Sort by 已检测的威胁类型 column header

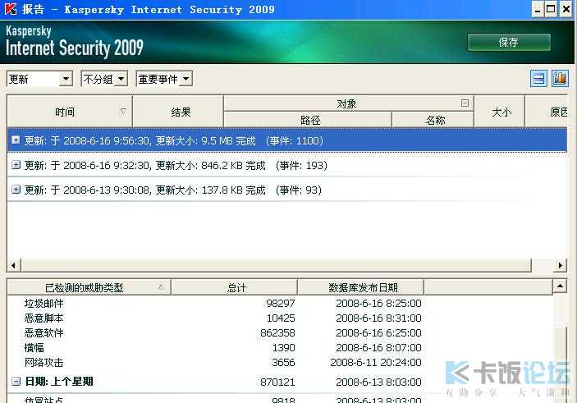click(x=89, y=287)
